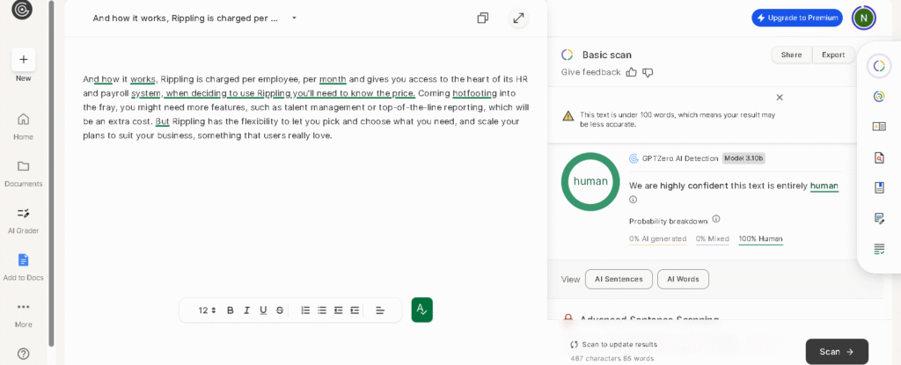901x365 pixels.
Task: Switch to AI Words view
Action: point(683,279)
